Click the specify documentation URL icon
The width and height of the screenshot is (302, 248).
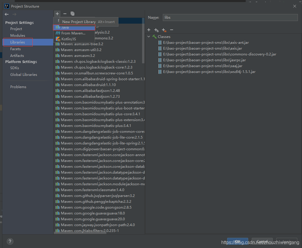click(x=156, y=30)
